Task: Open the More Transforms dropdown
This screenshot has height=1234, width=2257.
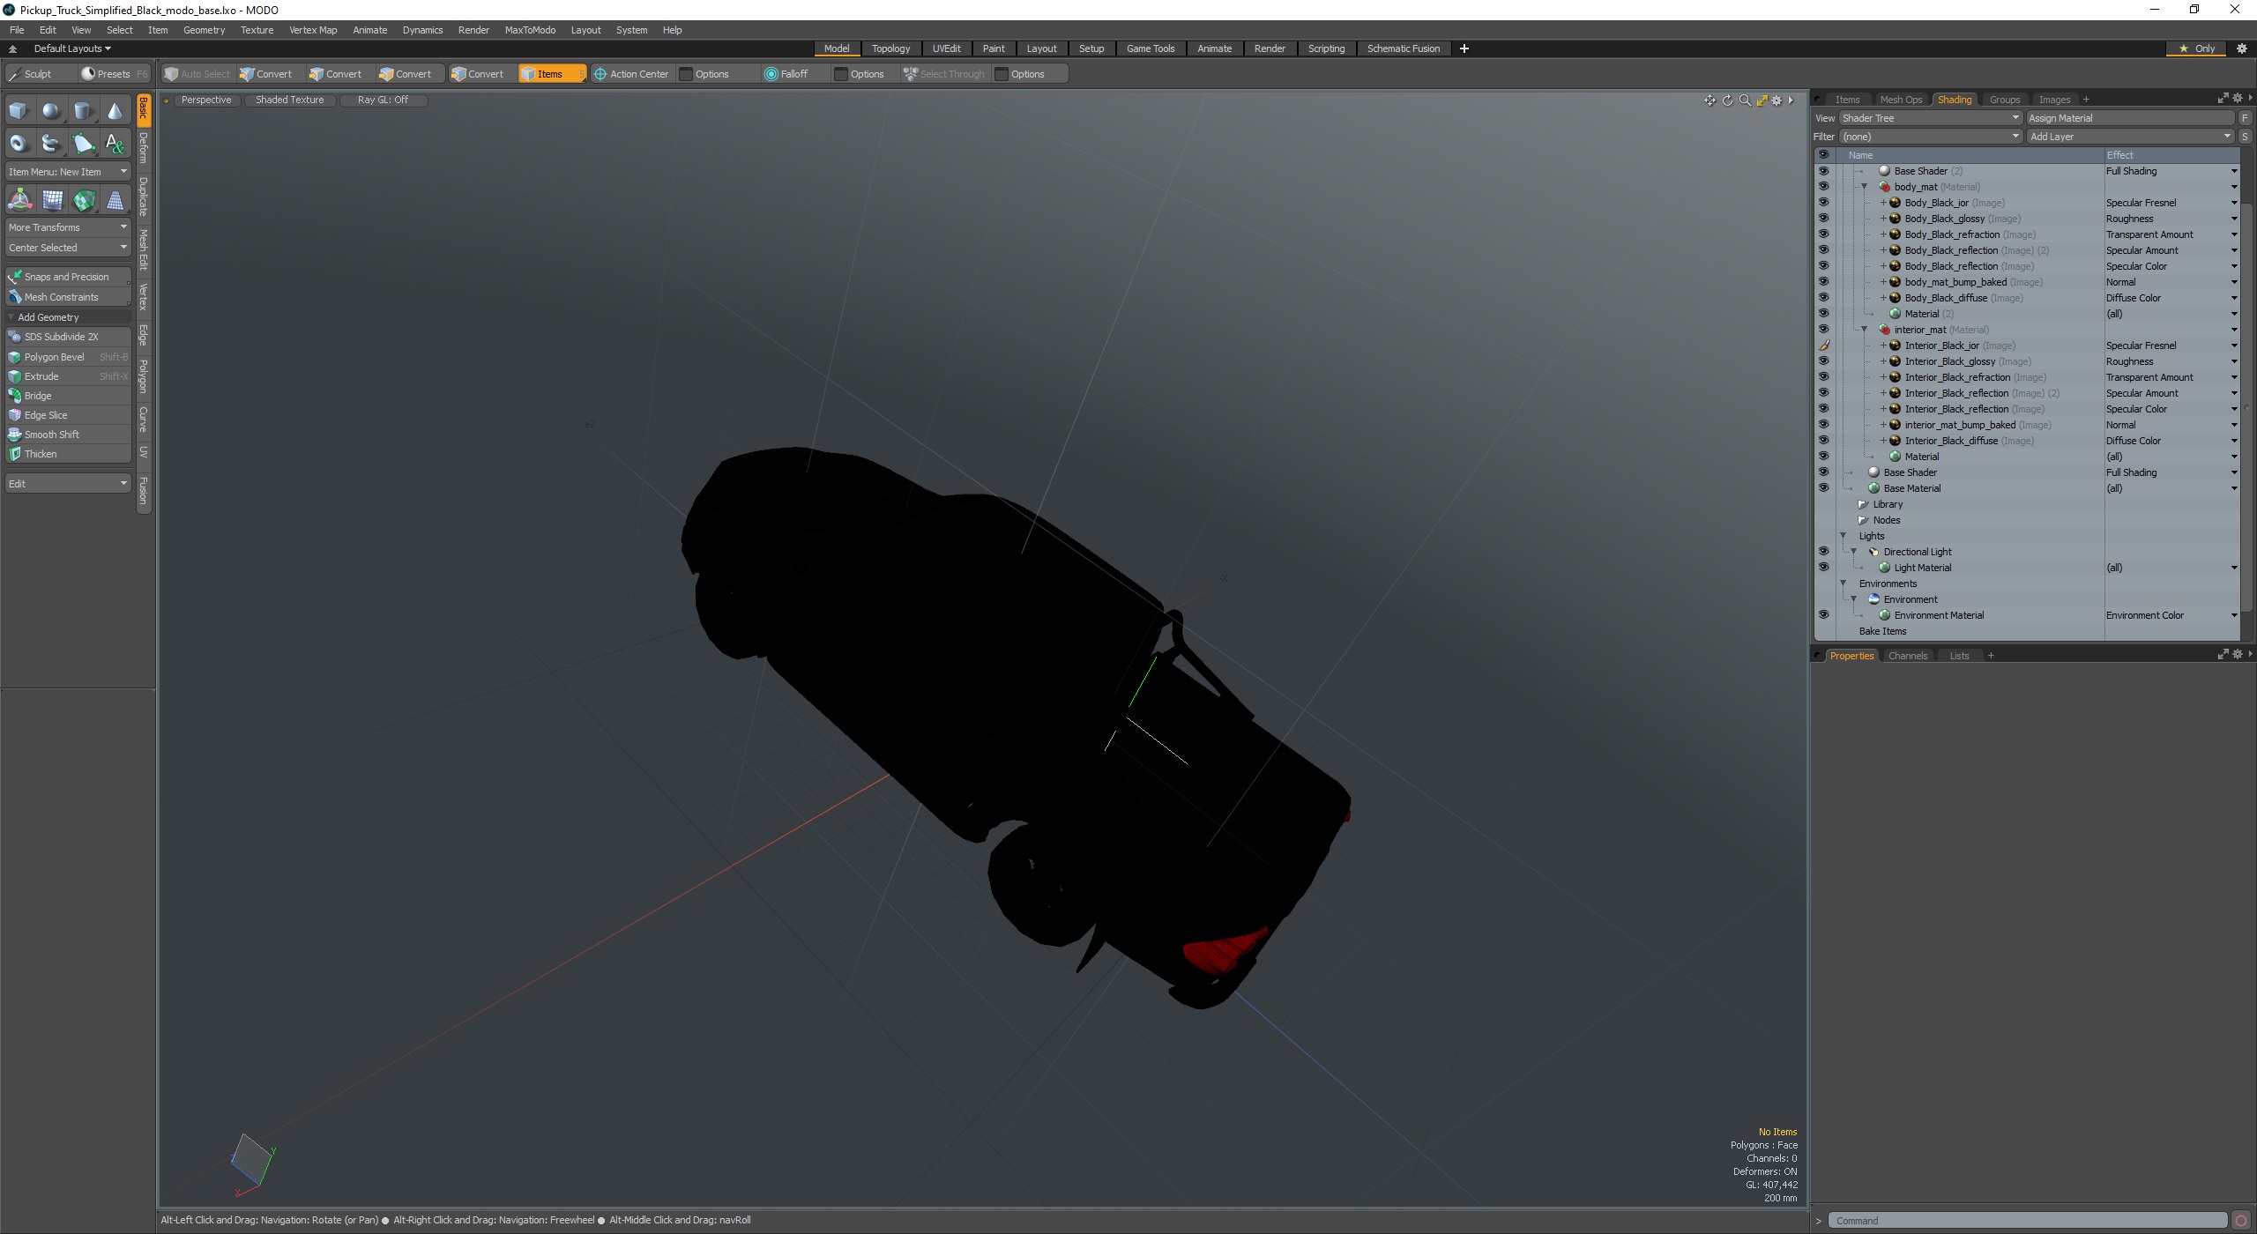Action: pos(68,227)
